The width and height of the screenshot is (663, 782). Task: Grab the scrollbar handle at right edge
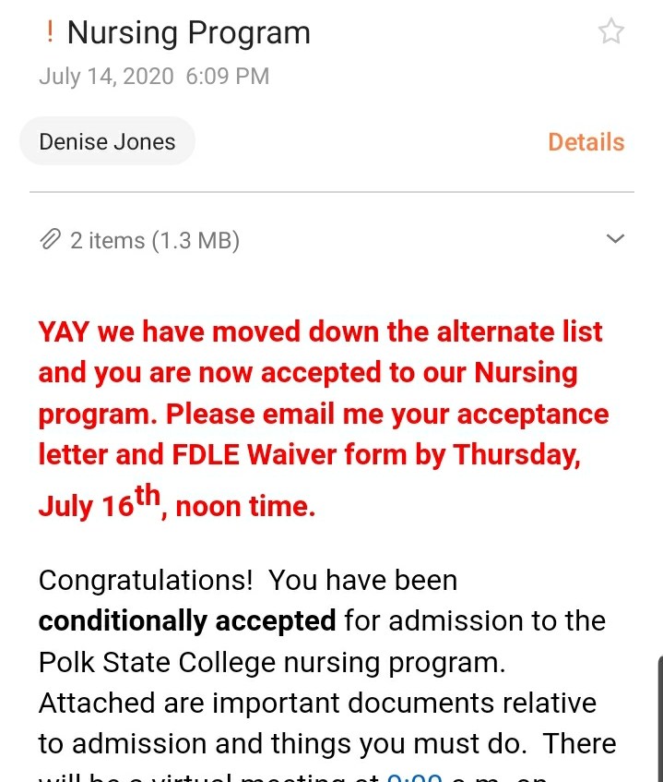(660, 718)
